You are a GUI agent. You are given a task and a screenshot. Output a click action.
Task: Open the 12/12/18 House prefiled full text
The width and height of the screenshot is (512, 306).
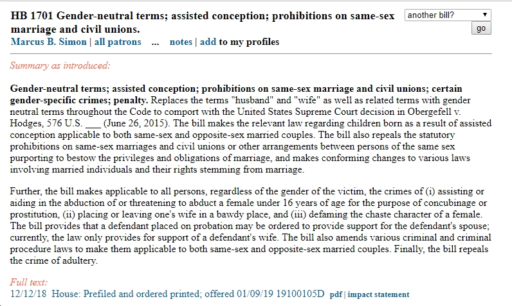tap(167, 294)
